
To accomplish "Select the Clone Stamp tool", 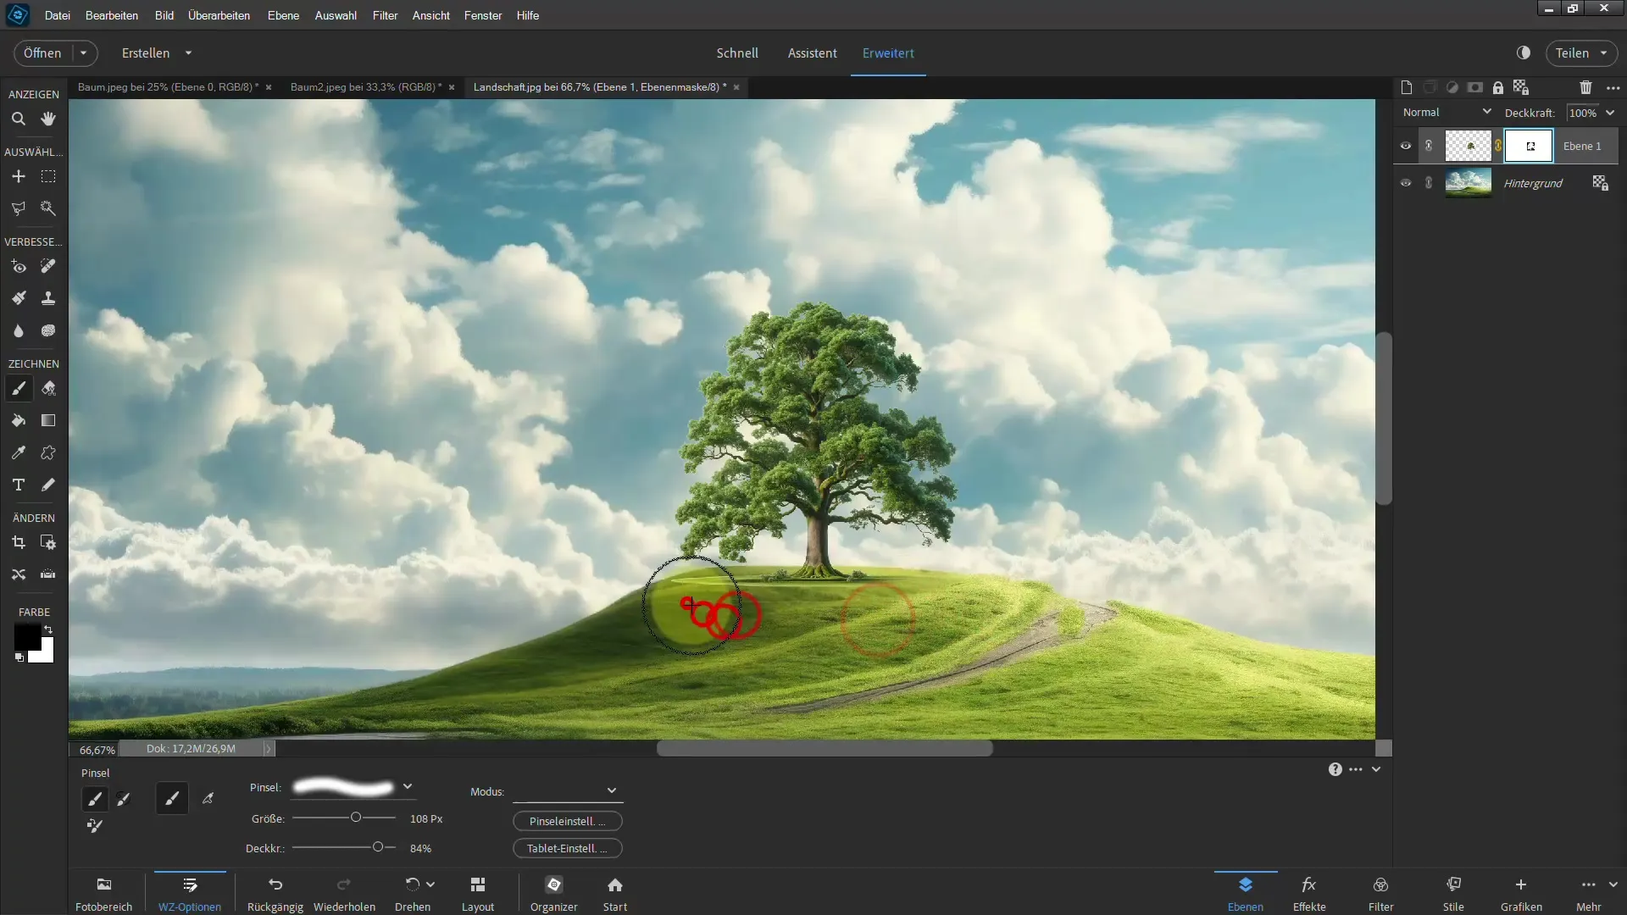I will coord(48,298).
